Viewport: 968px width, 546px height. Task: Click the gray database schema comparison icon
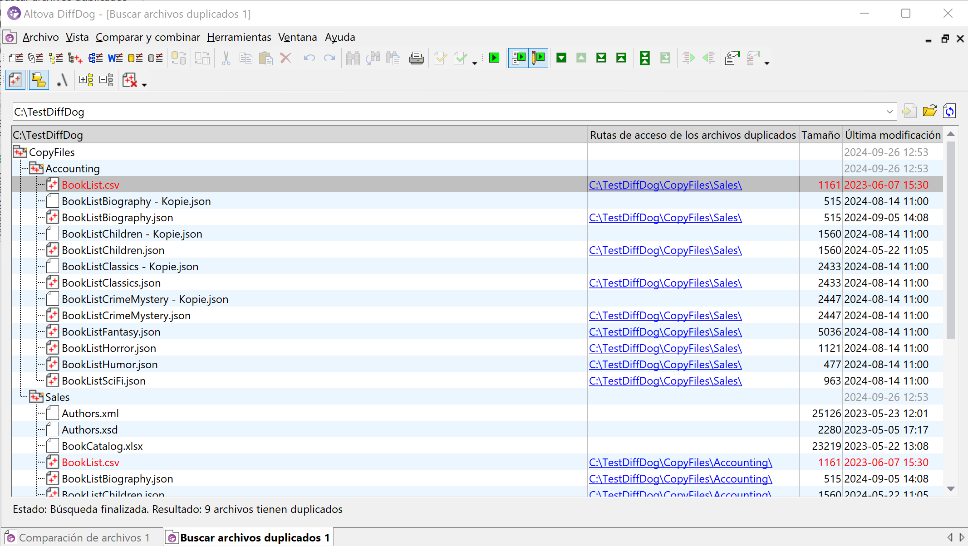[155, 58]
